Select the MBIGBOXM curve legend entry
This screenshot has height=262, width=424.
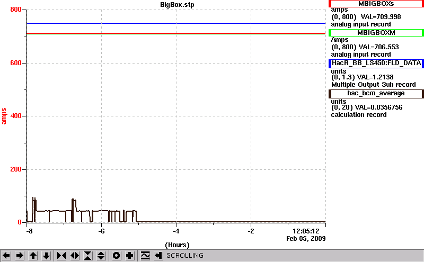376,33
